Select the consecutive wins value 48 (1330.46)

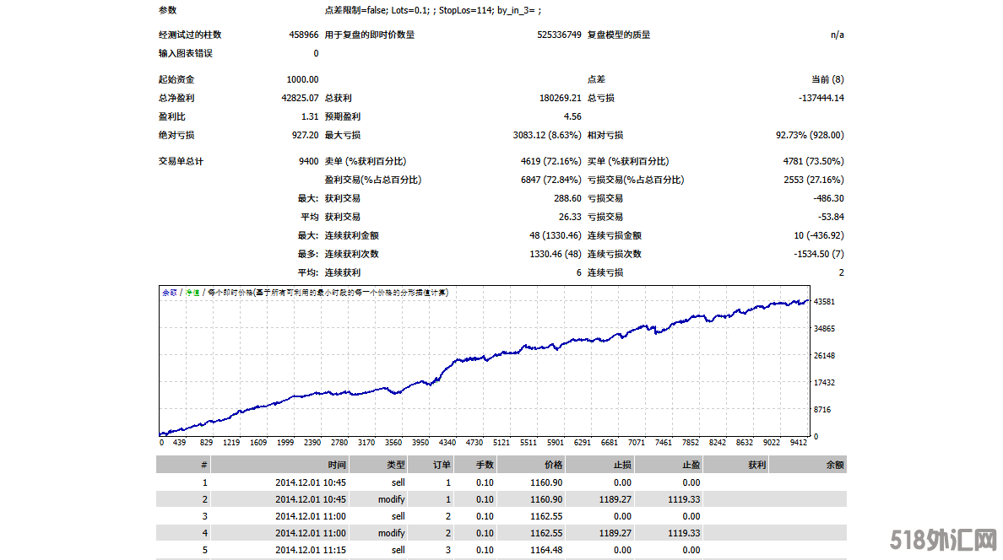click(556, 235)
